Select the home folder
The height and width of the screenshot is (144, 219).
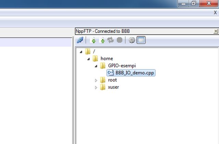point(107,59)
